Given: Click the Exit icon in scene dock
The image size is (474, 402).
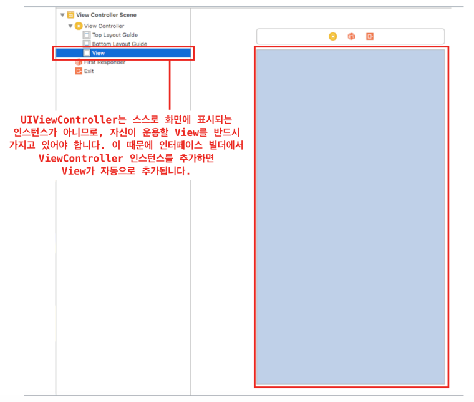Looking at the screenshot, I should 370,37.
